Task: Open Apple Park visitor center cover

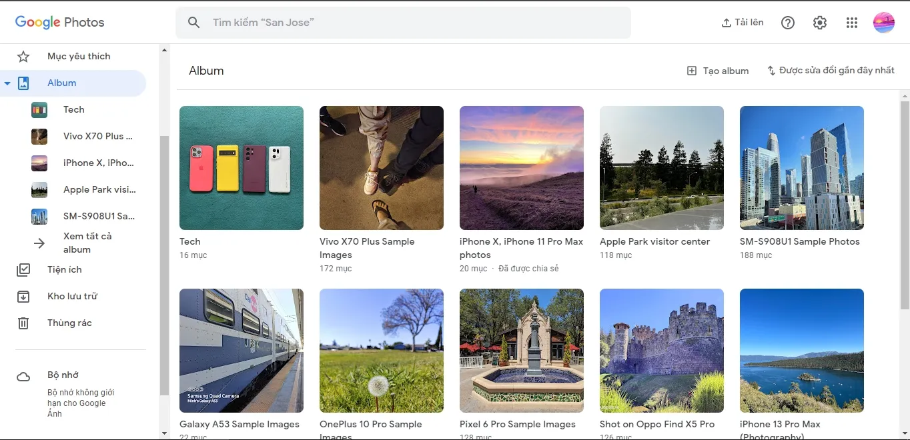Action: [662, 168]
